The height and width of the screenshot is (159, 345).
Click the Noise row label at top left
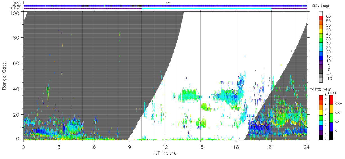(x=17, y=6)
